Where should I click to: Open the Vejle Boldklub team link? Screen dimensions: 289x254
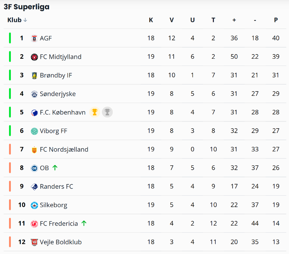61,242
